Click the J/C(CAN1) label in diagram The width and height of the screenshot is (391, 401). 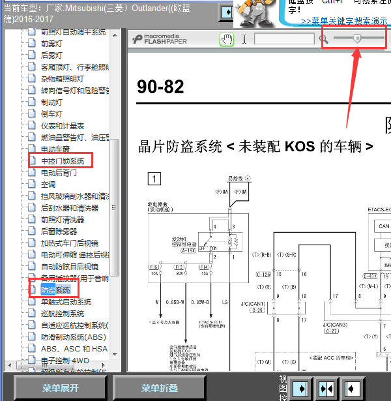(x=253, y=304)
